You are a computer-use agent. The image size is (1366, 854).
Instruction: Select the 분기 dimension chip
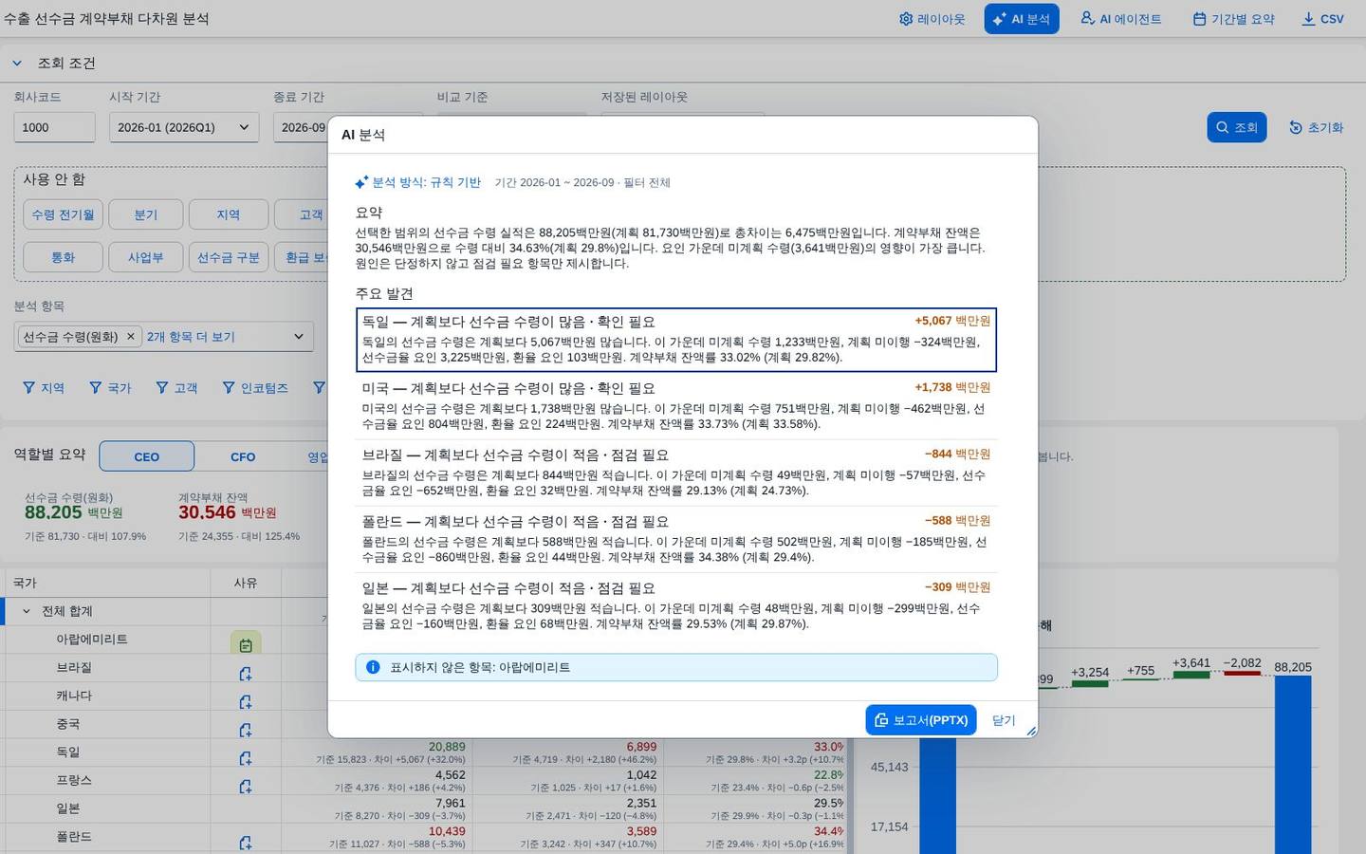coord(146,215)
